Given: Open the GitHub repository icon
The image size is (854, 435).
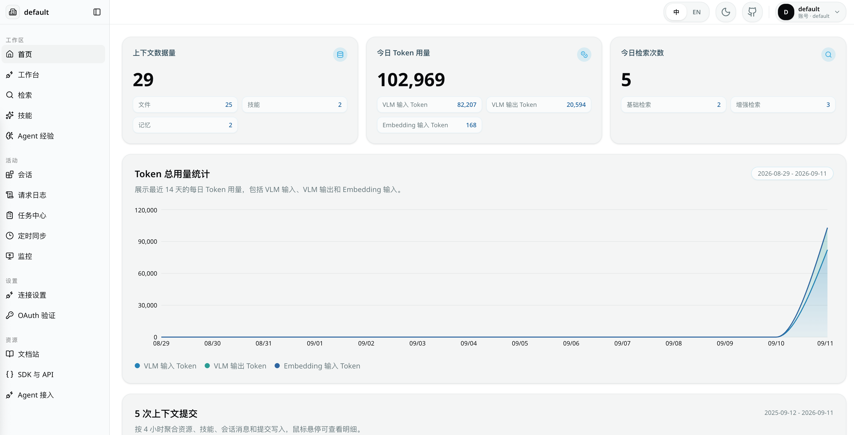Looking at the screenshot, I should click(752, 12).
